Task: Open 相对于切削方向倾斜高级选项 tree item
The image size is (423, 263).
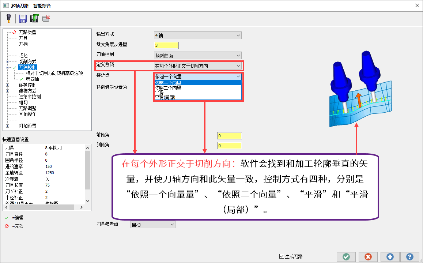Action: click(54, 73)
